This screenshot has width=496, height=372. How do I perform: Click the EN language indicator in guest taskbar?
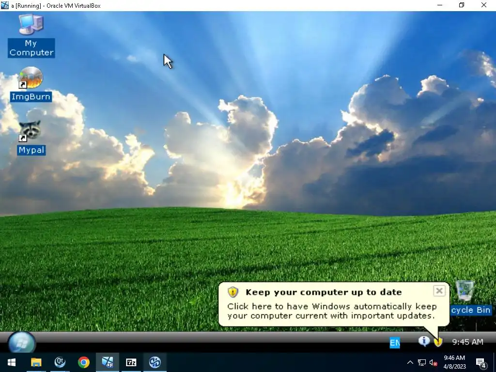click(395, 342)
